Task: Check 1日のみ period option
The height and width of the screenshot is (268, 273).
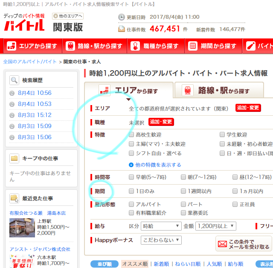Action: (131, 191)
